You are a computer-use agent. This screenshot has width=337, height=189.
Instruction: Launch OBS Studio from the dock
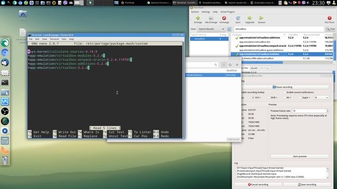click(5, 111)
